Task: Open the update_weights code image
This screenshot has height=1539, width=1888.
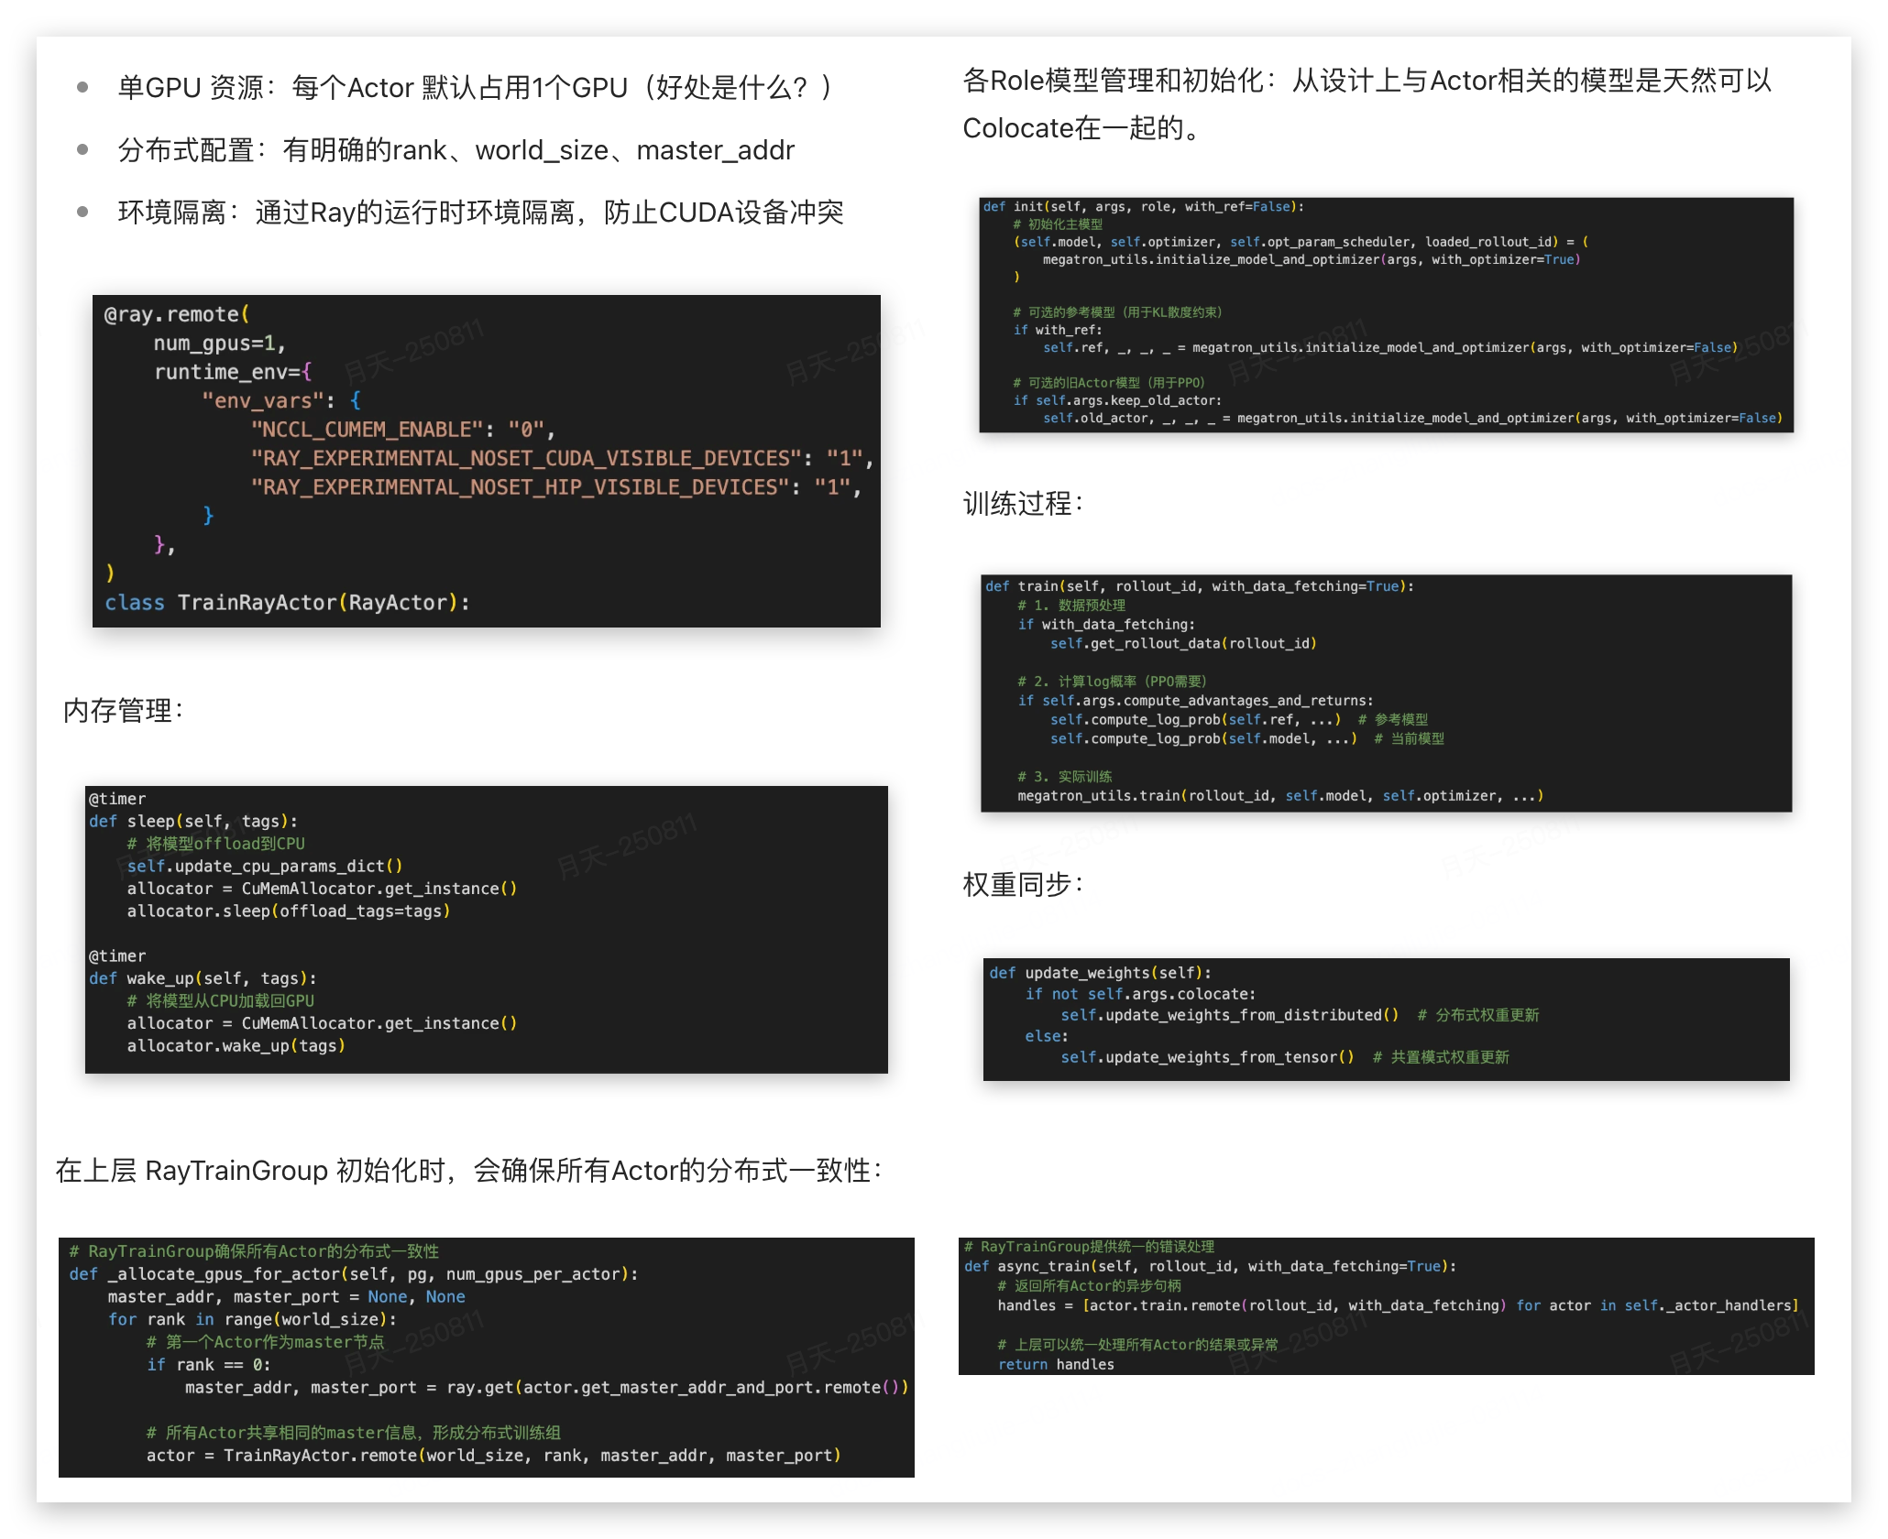Action: 1386,1019
